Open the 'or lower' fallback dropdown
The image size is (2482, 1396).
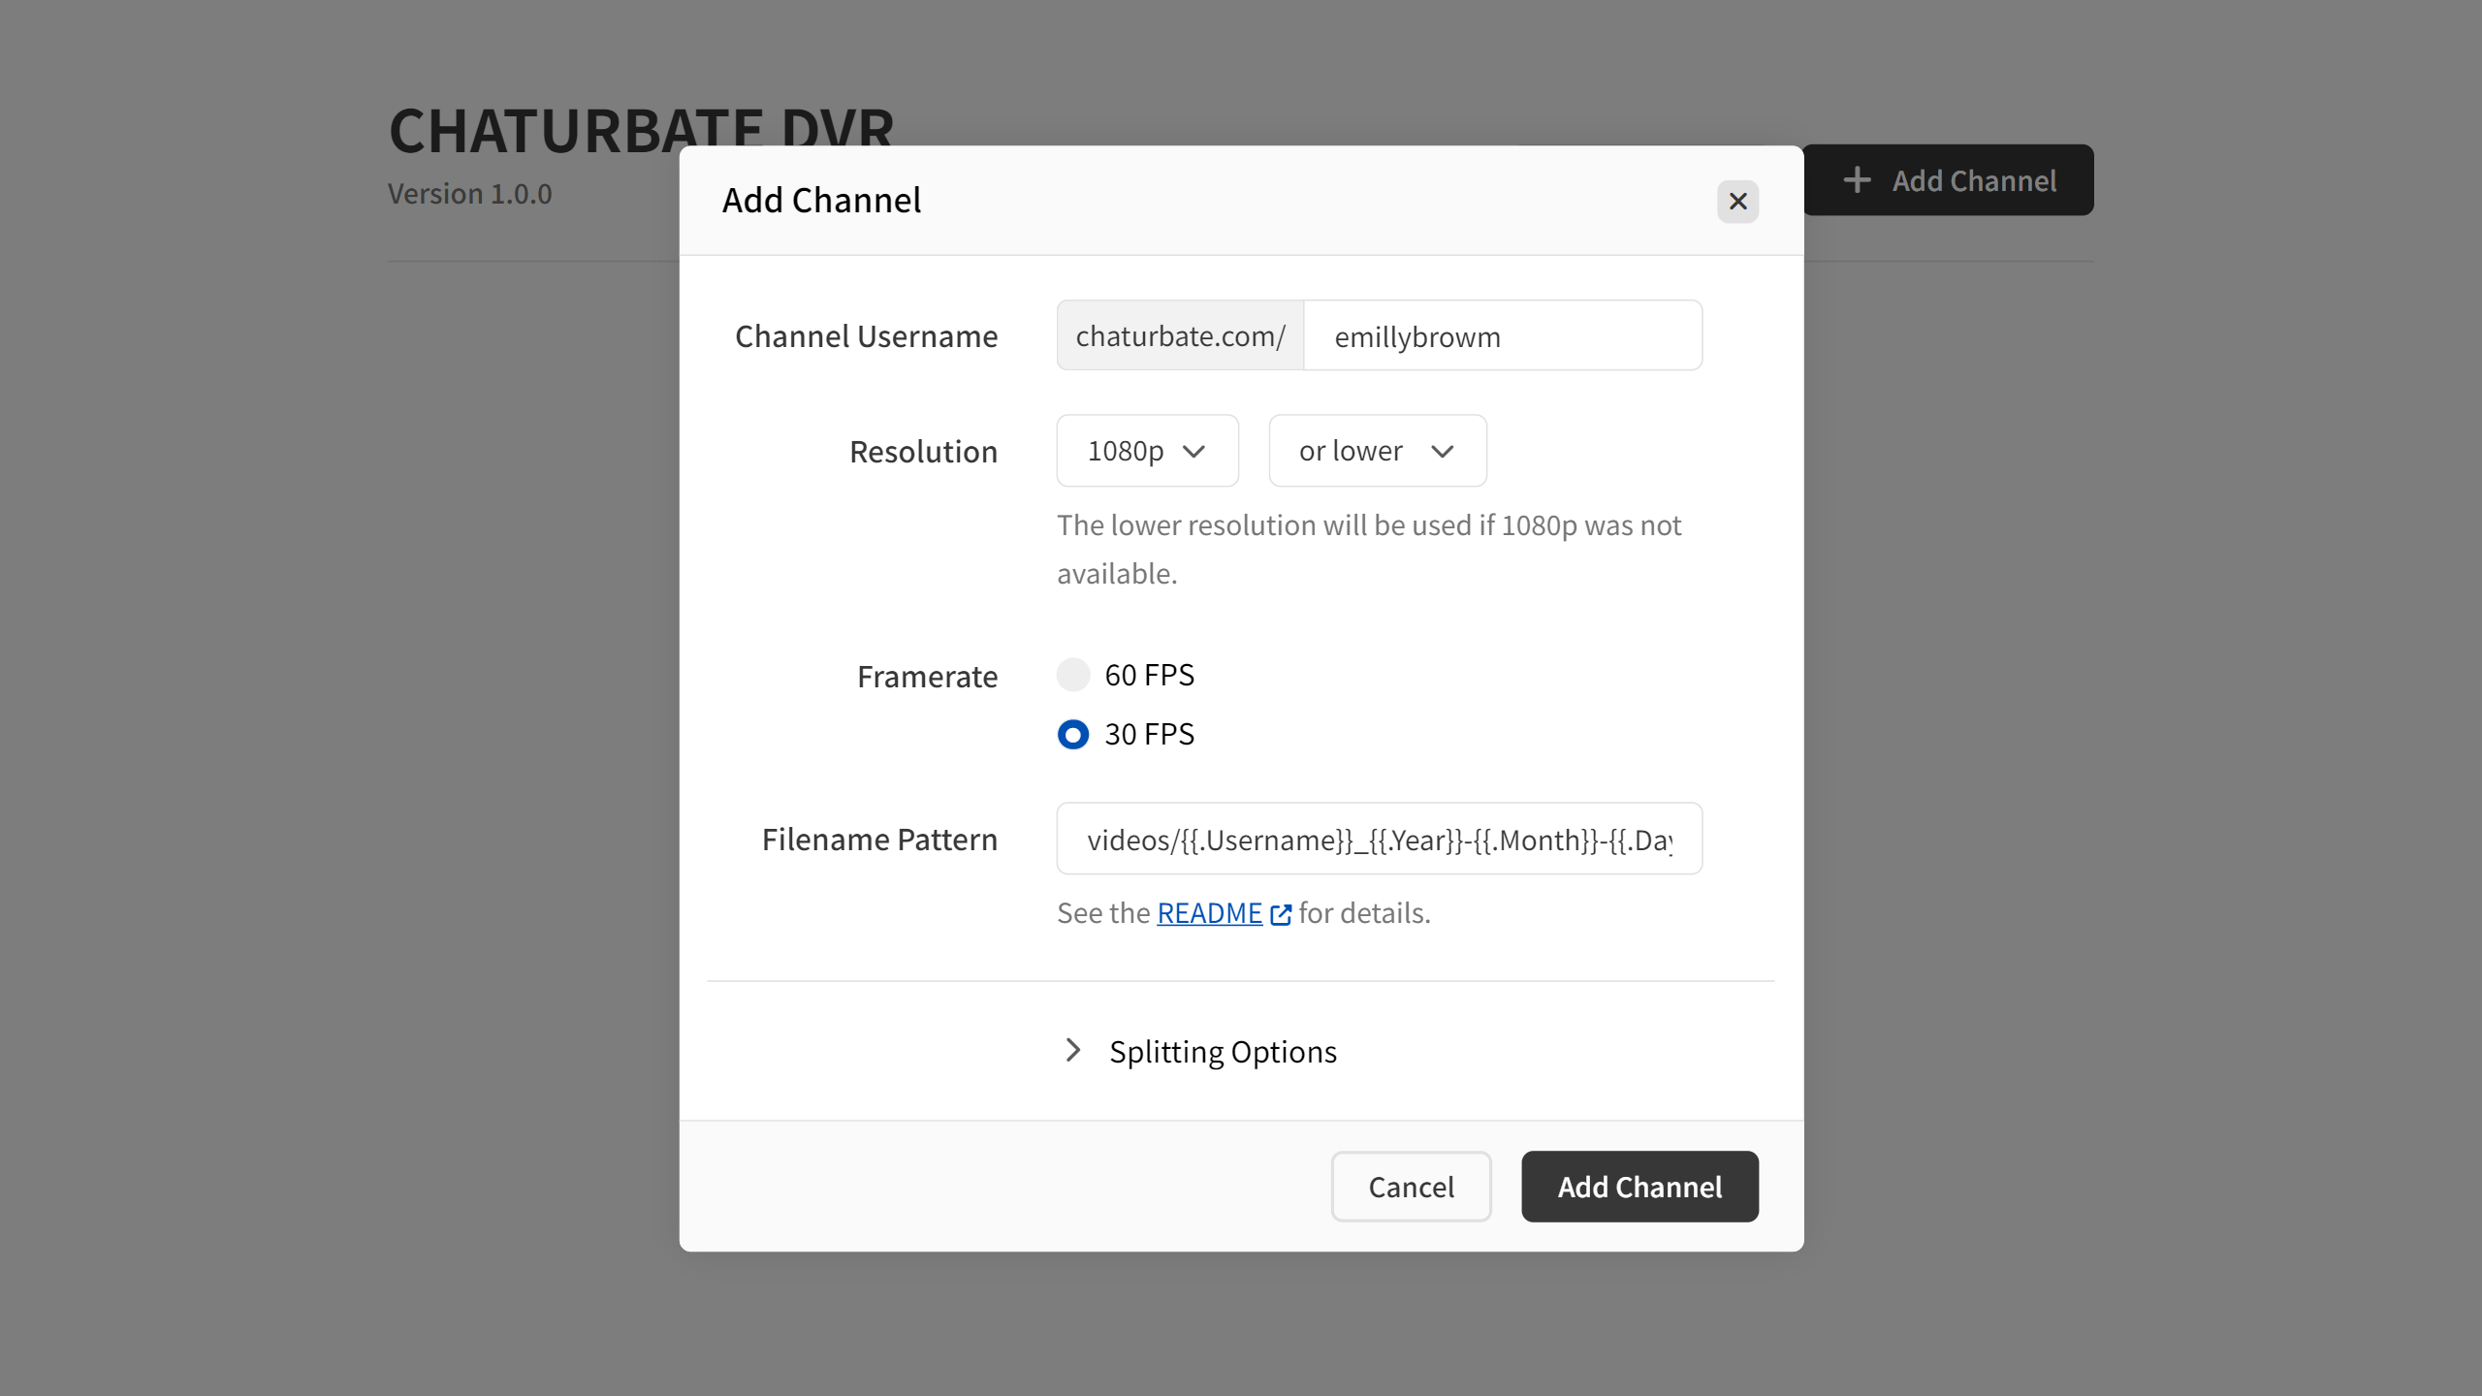(1377, 451)
